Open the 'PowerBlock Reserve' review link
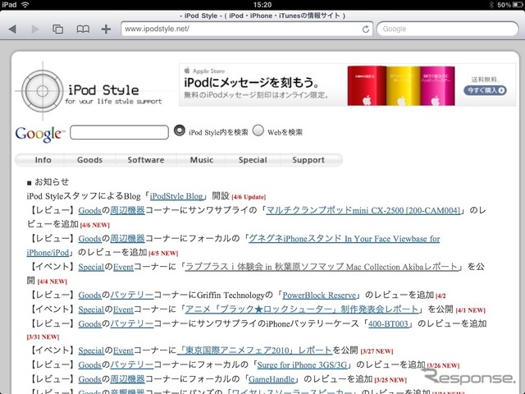Screen dimensions: 525x394 pyautogui.click(x=319, y=295)
